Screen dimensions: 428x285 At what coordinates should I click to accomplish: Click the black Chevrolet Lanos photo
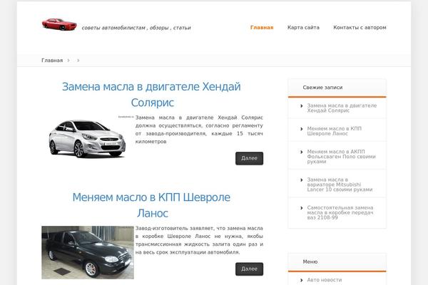88,252
